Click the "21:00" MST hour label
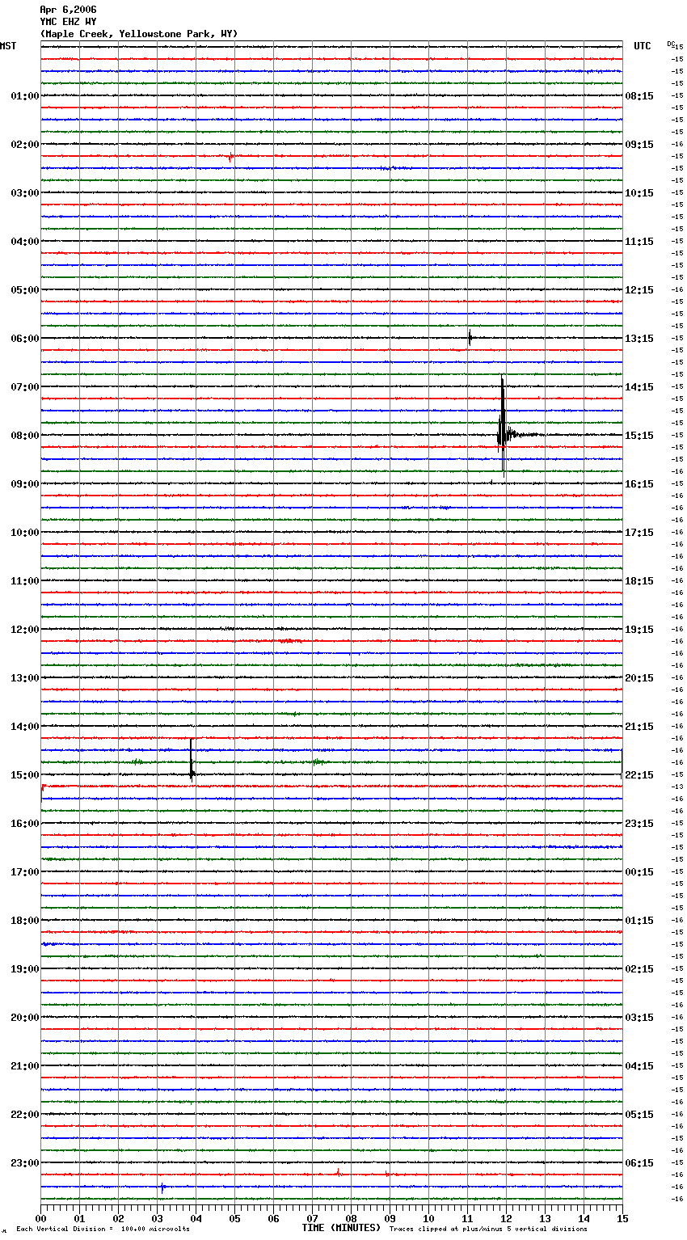This screenshot has width=687, height=1240. pos(25,1066)
